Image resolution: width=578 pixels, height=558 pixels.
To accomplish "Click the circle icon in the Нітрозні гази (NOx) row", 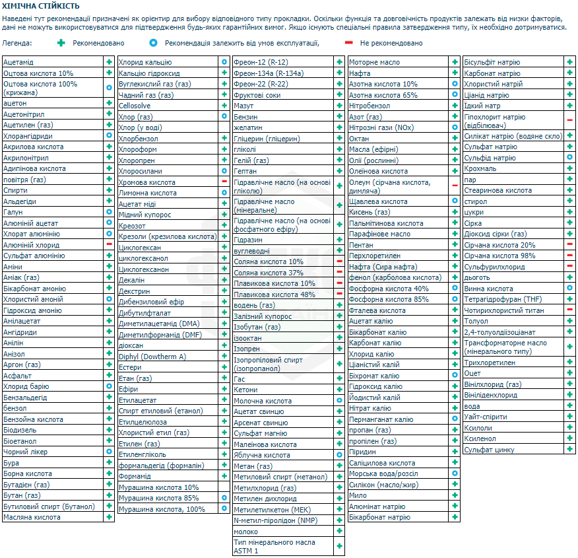I will tap(455, 127).
